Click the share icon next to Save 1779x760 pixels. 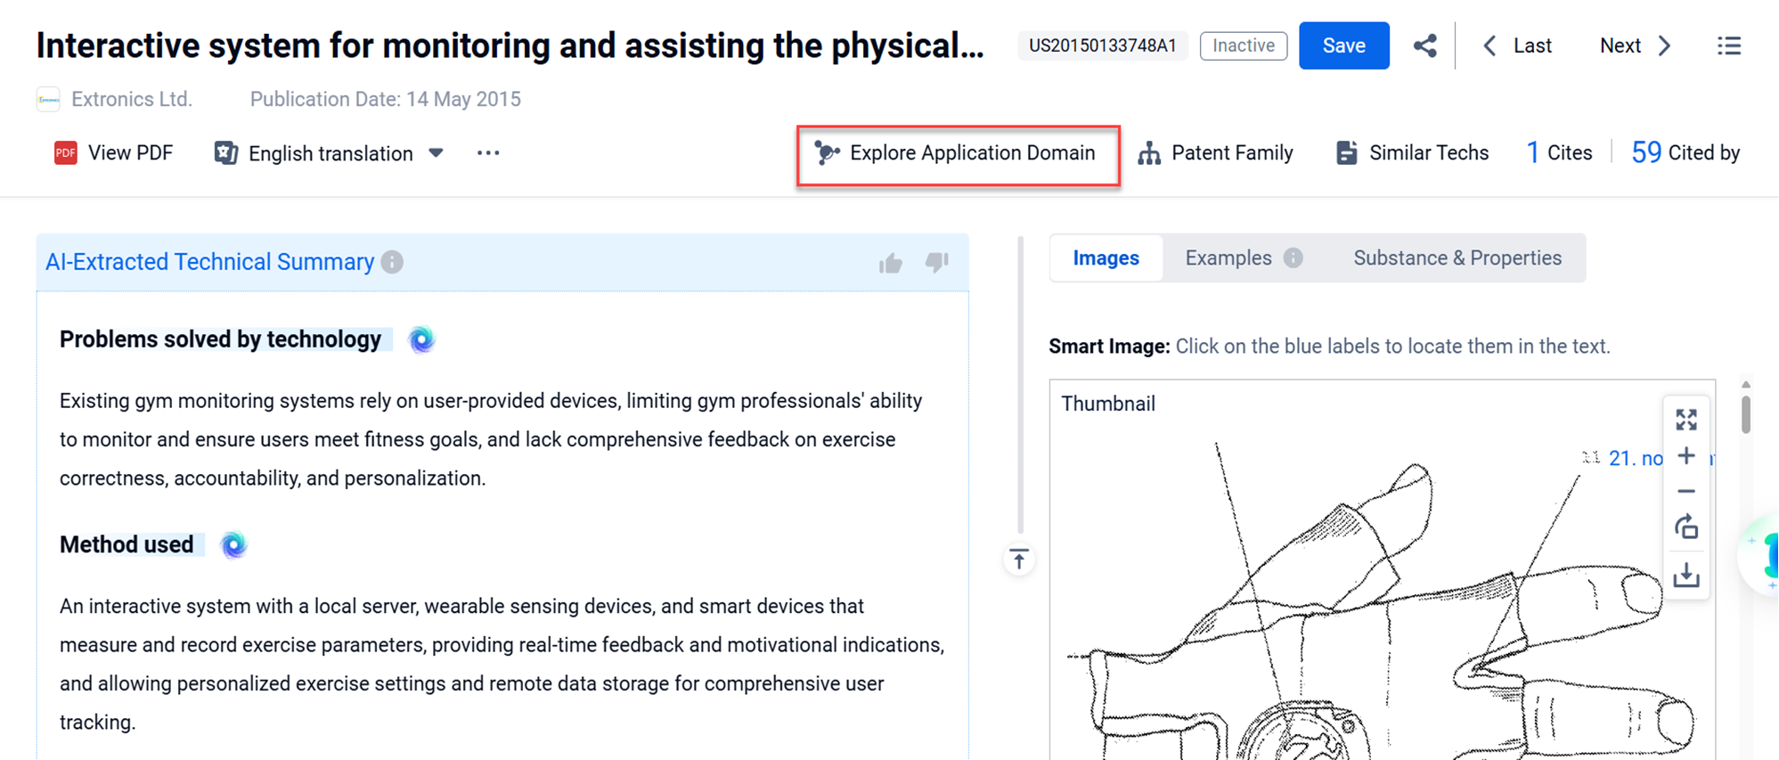click(1424, 45)
